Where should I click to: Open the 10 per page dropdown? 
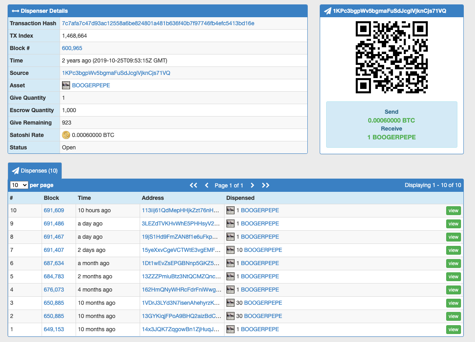coord(19,185)
